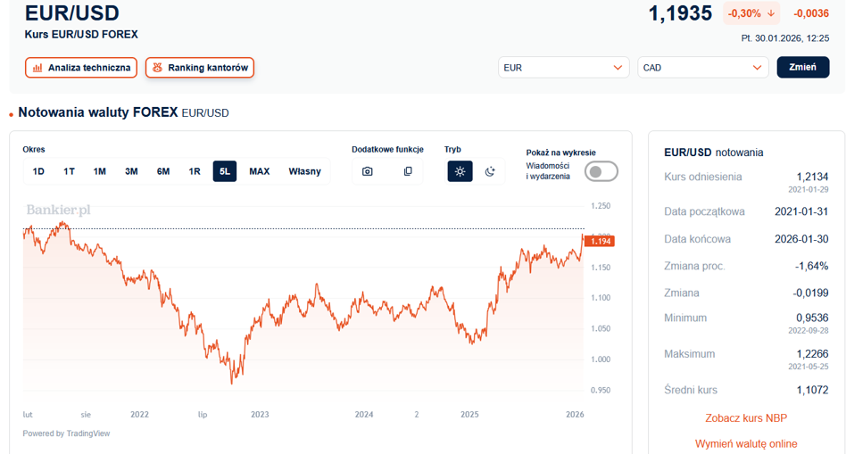Screen dimensions: 846x454
Task: Toggle Wiadomości i wydarzenia switch on
Action: click(x=601, y=171)
